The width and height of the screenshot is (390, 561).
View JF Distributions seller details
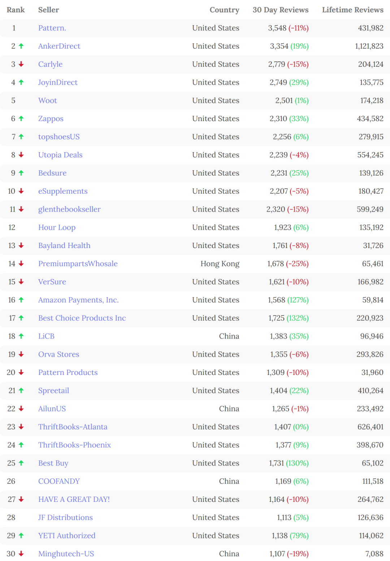click(65, 518)
